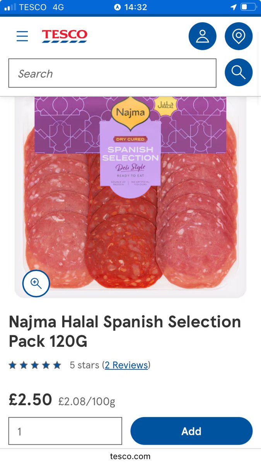This screenshot has height=464, width=261.
Task: Tap the Najma Halal Spanish Selection title
Action: (125, 331)
